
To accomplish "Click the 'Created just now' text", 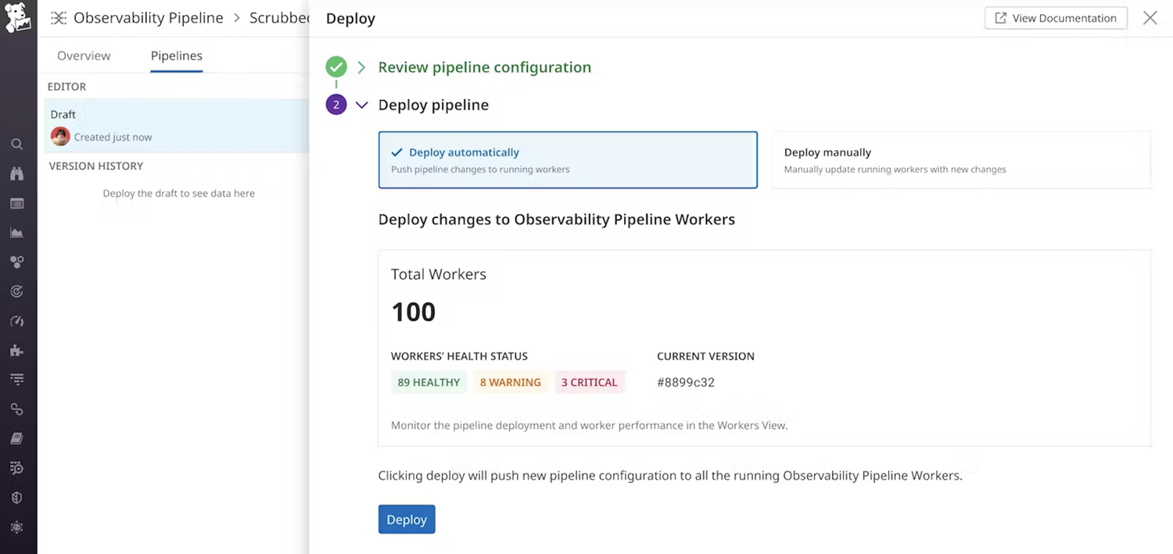I will [113, 137].
